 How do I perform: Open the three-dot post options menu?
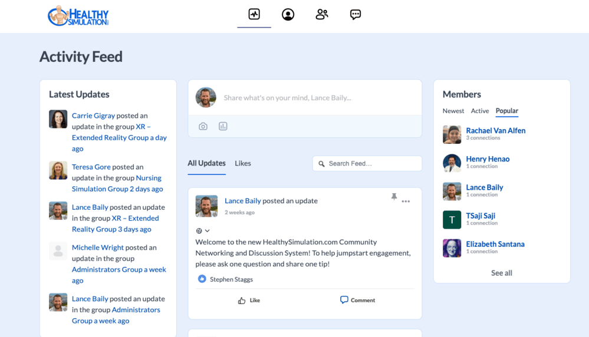pos(406,201)
